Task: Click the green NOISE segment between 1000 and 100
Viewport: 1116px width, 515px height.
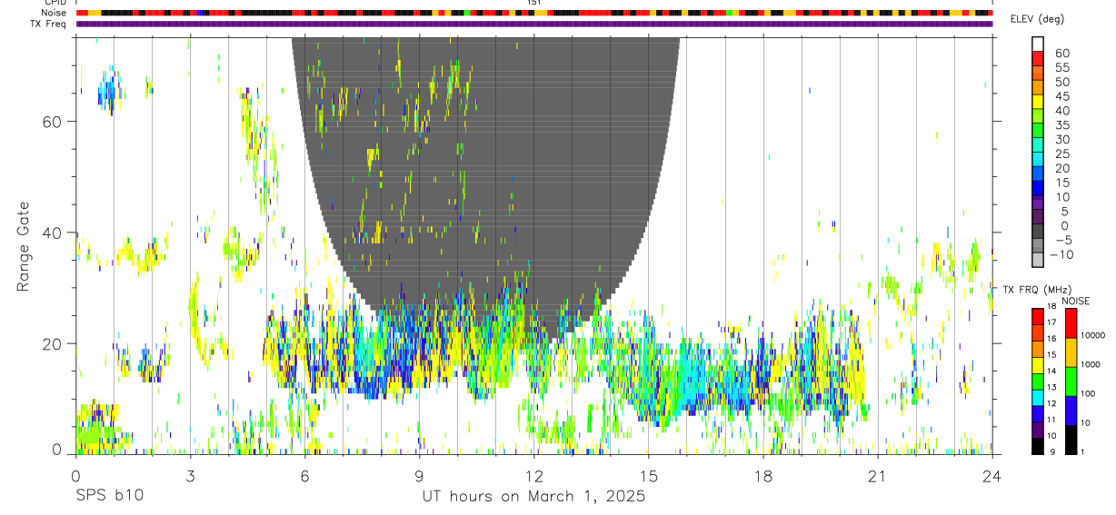Action: click(x=1071, y=381)
